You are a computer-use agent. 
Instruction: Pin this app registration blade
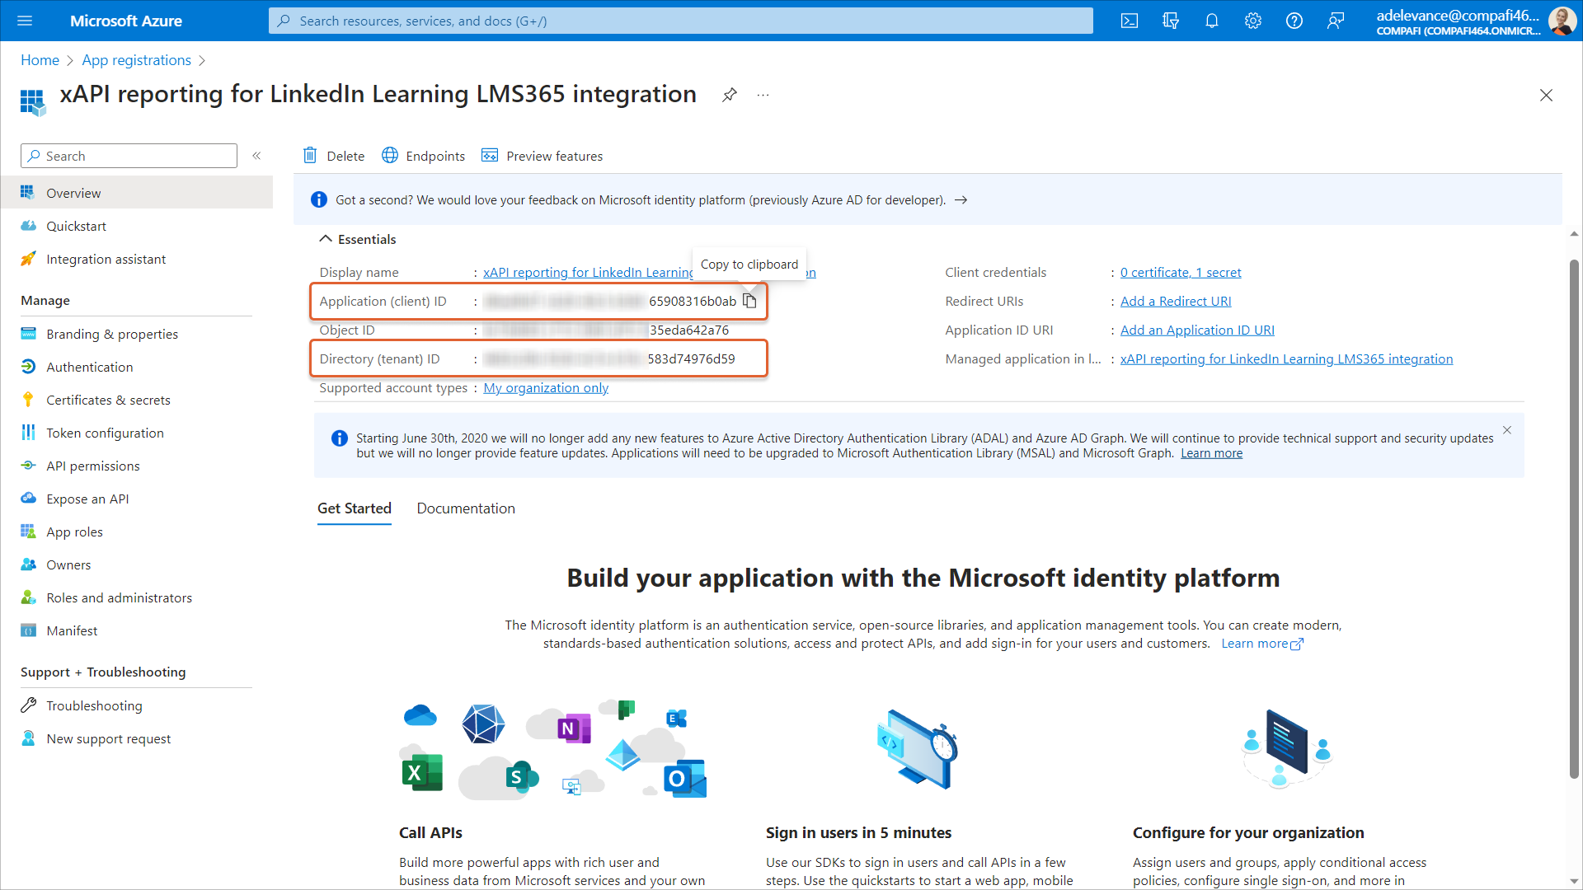pyautogui.click(x=729, y=95)
